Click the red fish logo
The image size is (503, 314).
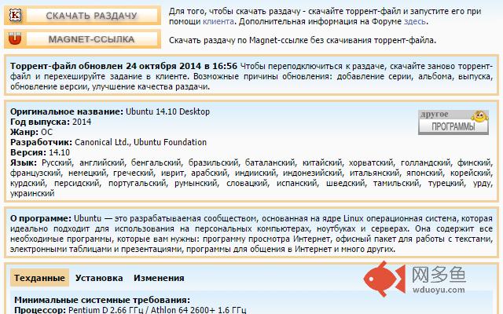point(384,279)
